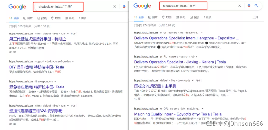
Task: Clear the search box in right window
Action: pos(240,6)
